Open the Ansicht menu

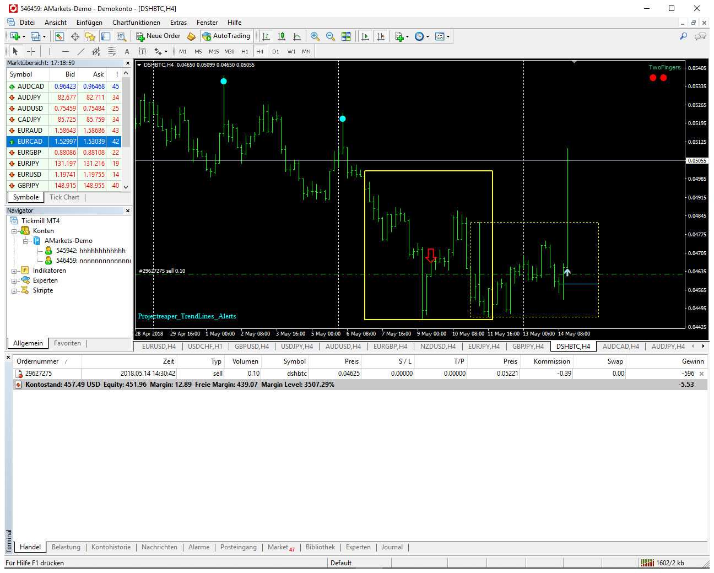click(56, 23)
